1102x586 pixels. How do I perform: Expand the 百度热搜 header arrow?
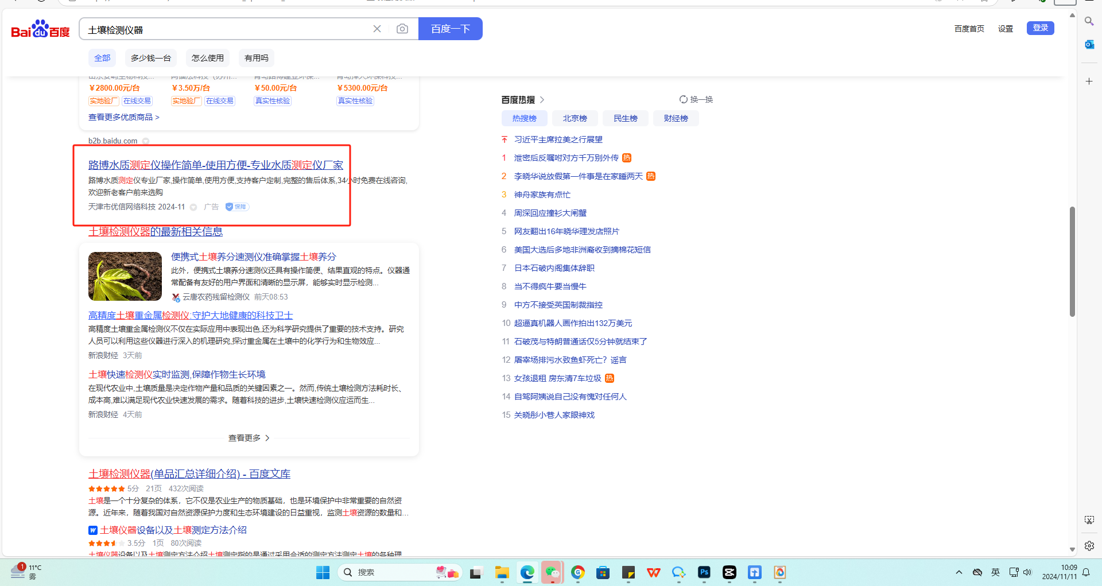coord(542,100)
